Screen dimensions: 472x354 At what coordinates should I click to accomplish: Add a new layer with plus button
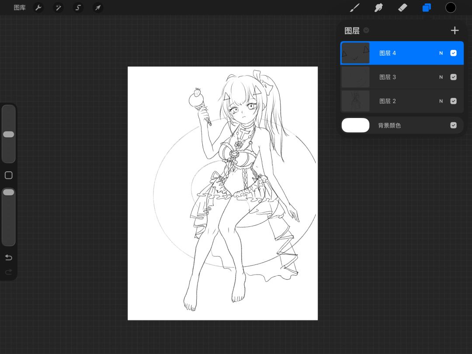coord(455,31)
